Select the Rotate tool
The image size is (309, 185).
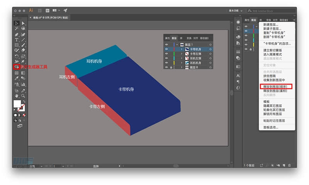click(17, 56)
